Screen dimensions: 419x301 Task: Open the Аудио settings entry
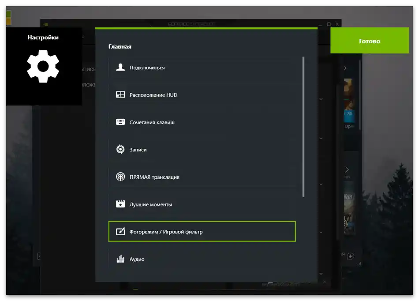tap(202, 259)
